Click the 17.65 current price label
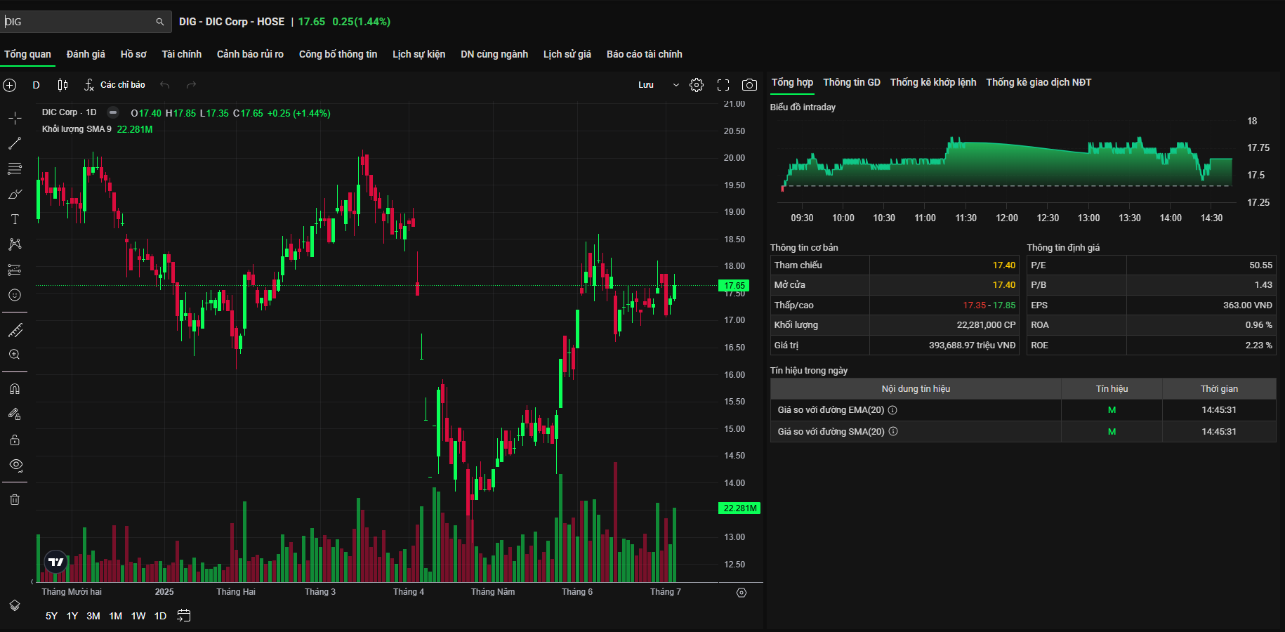The height and width of the screenshot is (632, 1285). [x=734, y=286]
